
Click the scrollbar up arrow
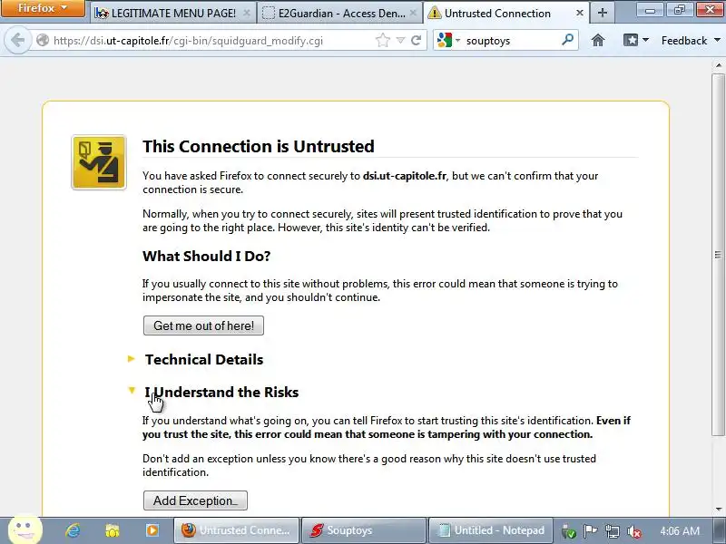(x=718, y=65)
